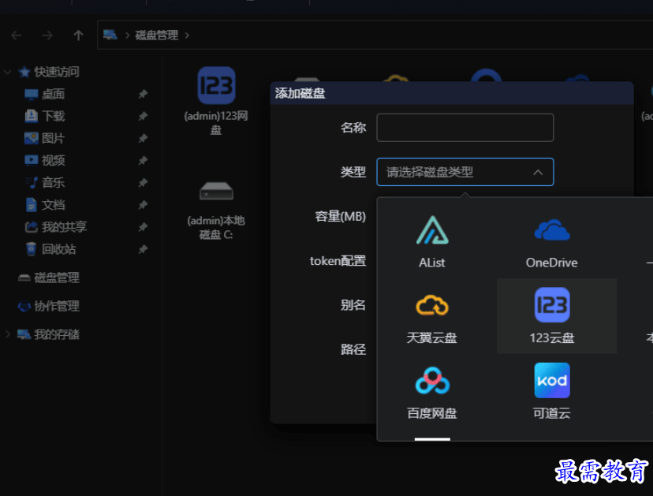Choose OneDrive disk type

click(x=552, y=230)
